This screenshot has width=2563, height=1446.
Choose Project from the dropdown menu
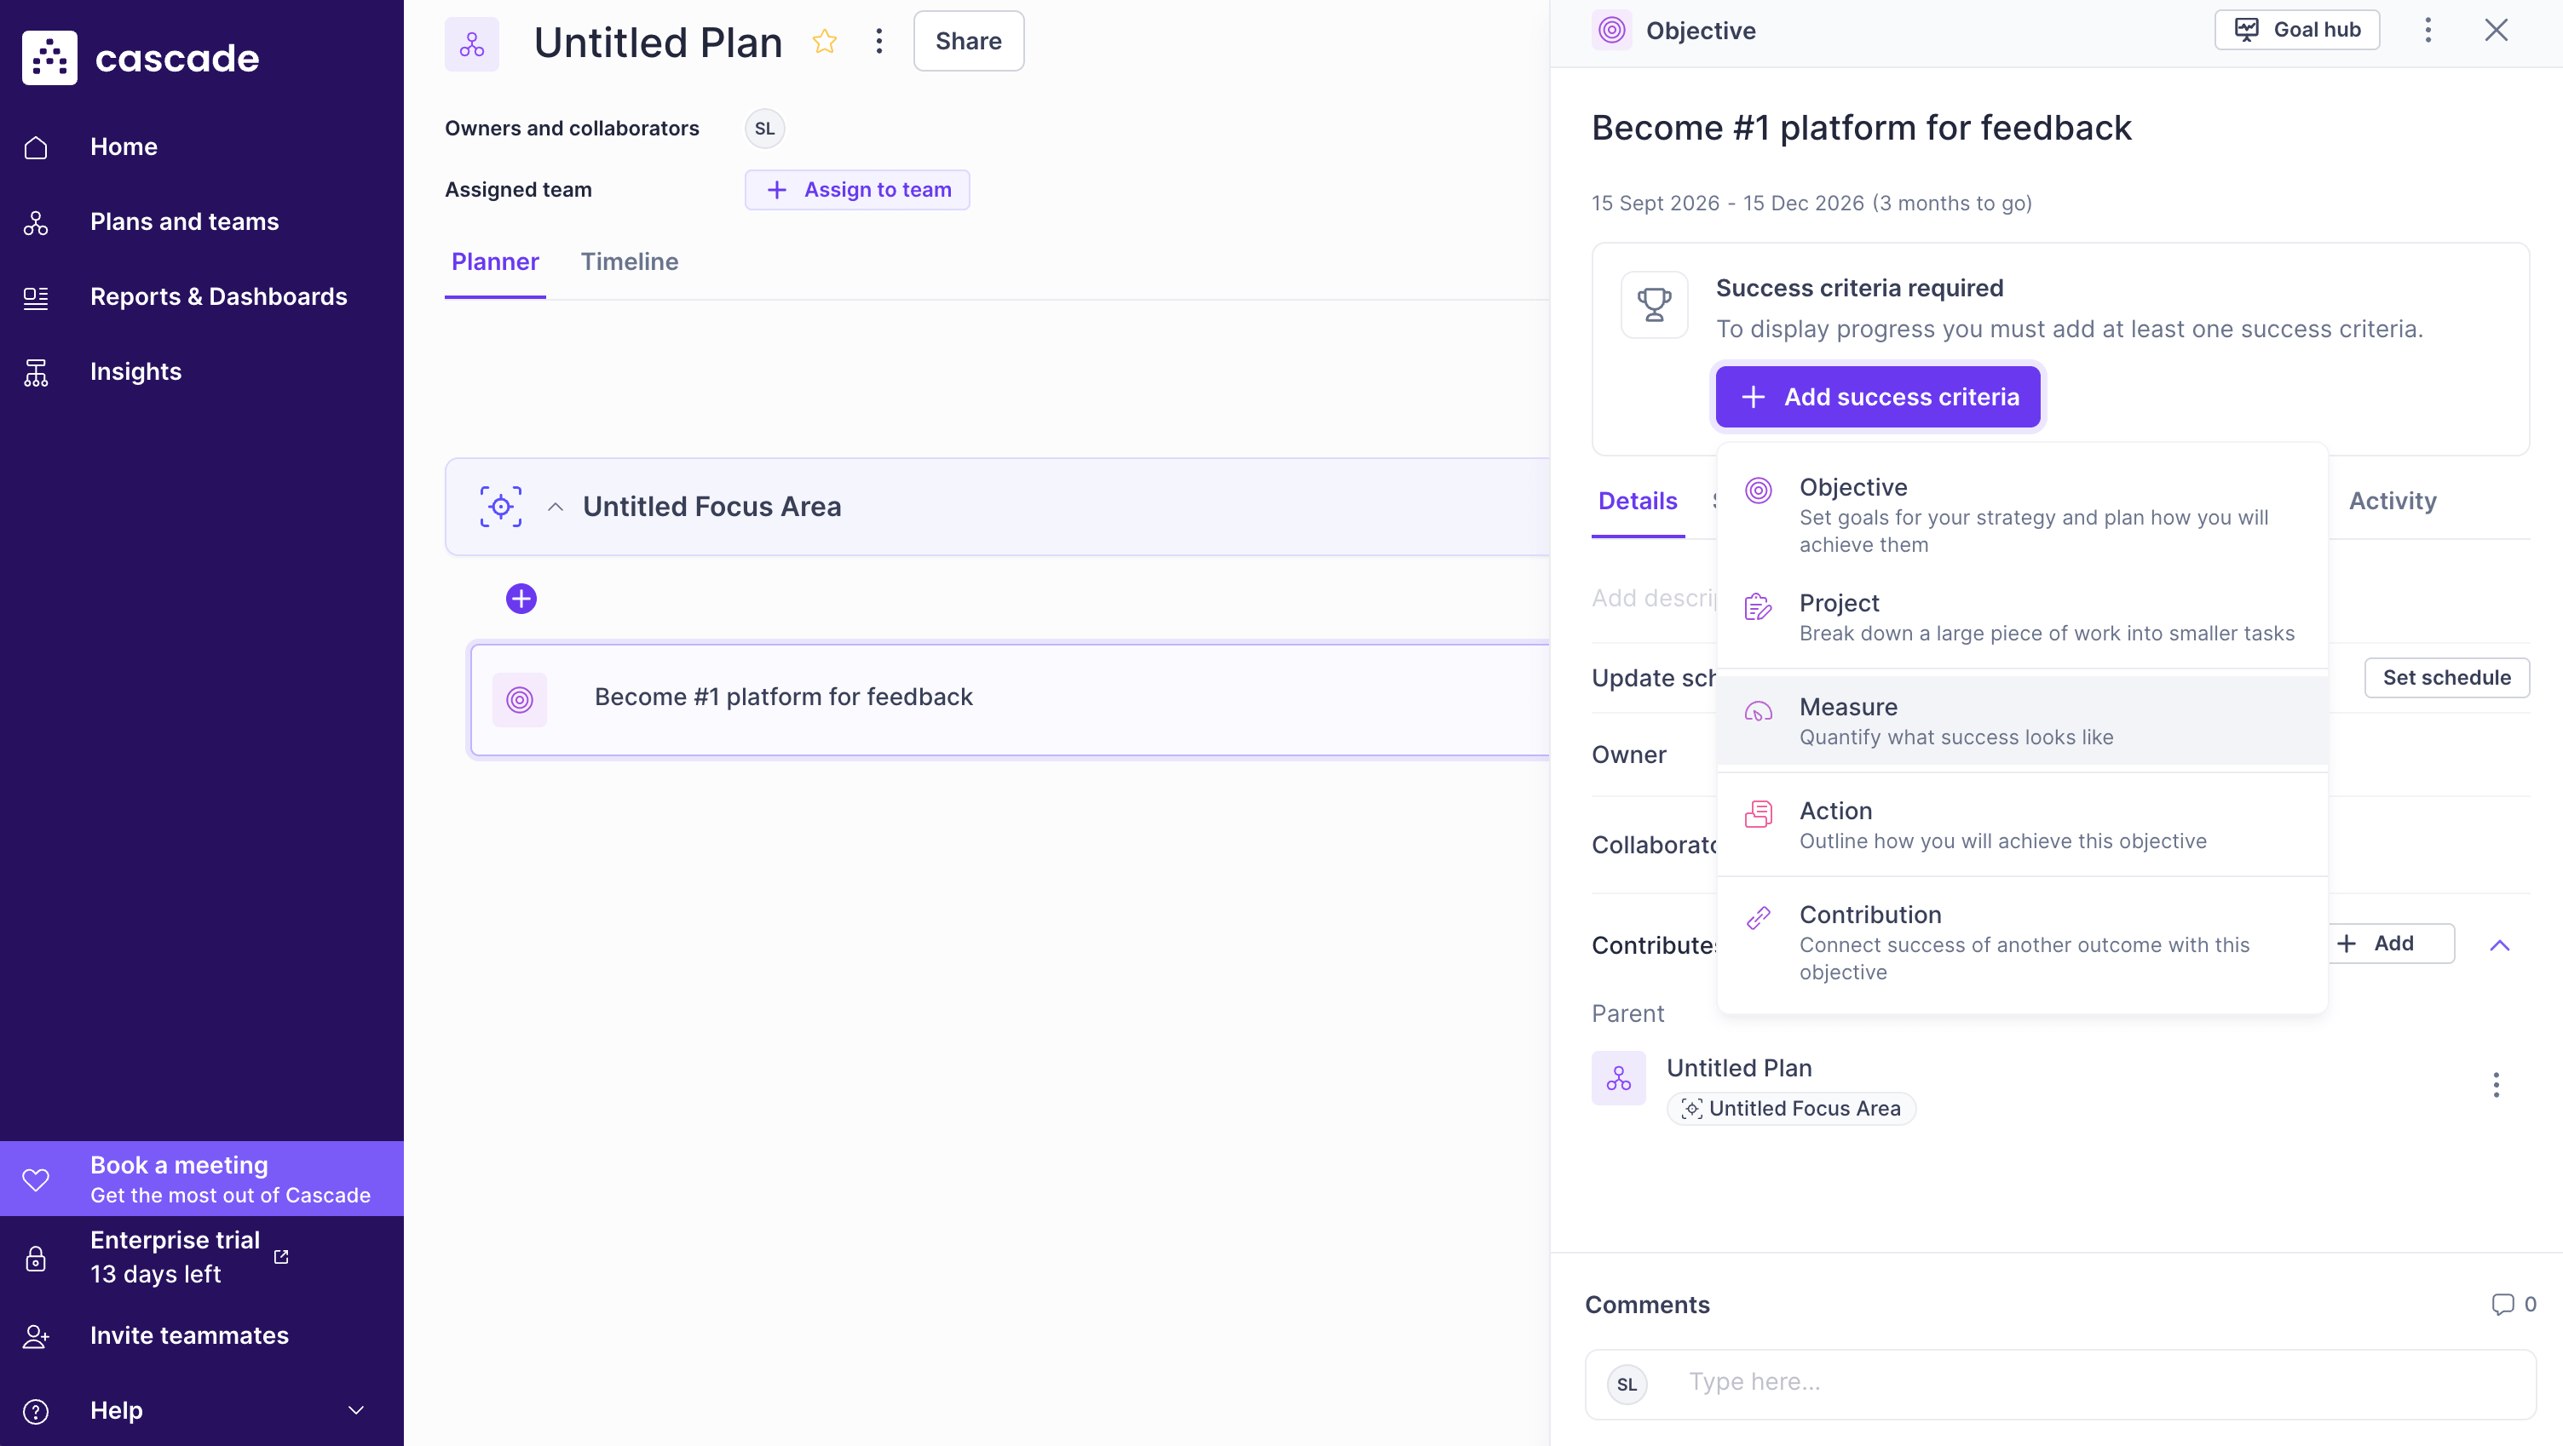click(x=2022, y=617)
